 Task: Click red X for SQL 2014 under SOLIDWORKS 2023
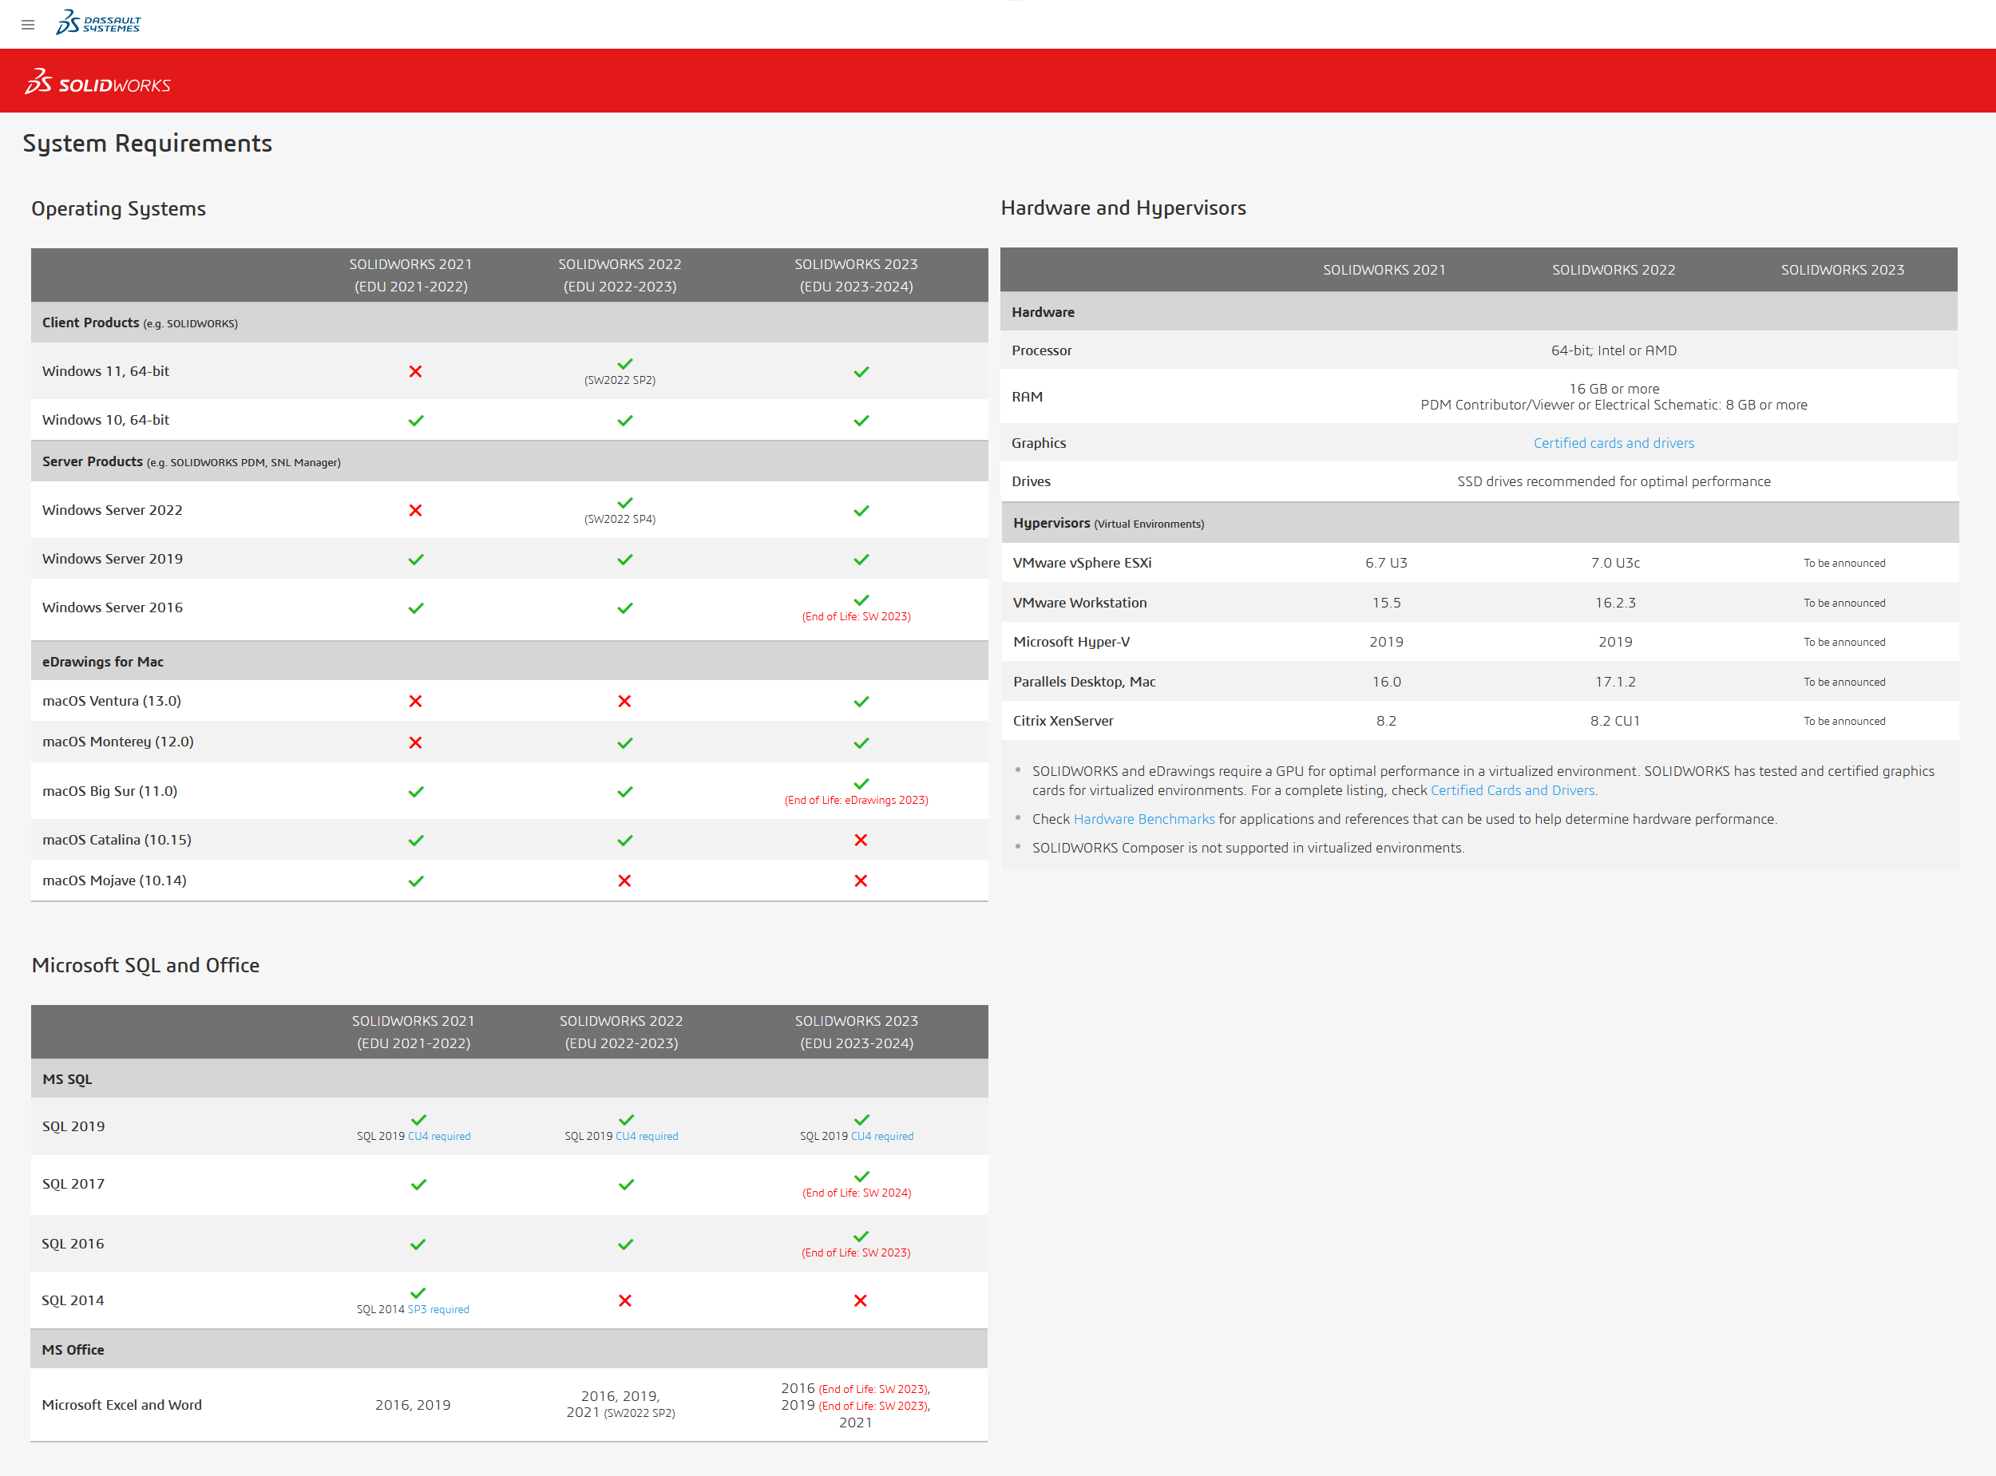(x=860, y=1301)
